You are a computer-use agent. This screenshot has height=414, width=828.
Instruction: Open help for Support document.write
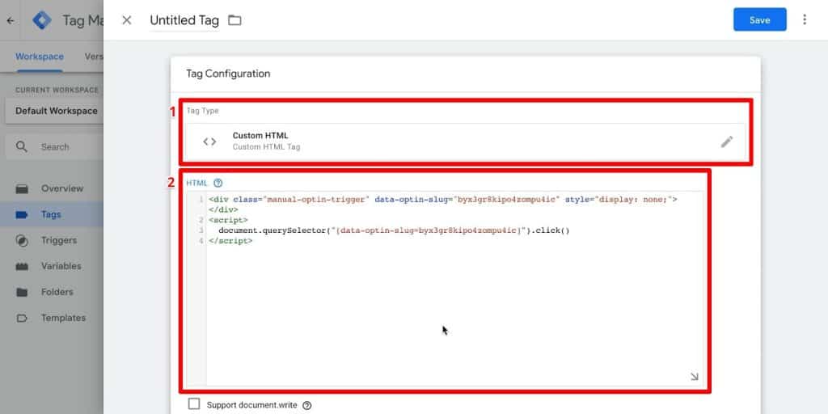click(x=307, y=406)
